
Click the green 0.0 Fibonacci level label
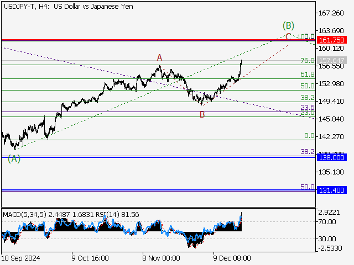(x=309, y=136)
